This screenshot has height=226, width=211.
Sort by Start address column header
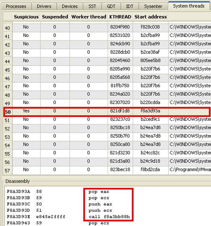coord(150,17)
